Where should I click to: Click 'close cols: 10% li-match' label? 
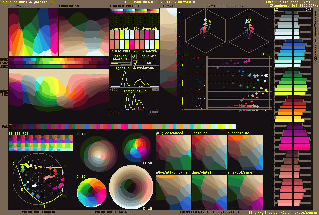tap(134, 29)
